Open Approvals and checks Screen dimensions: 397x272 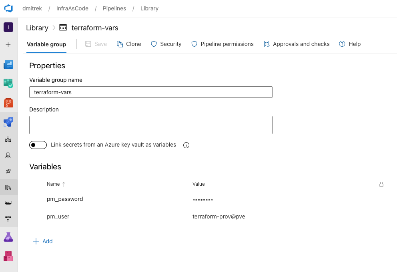[x=297, y=44]
